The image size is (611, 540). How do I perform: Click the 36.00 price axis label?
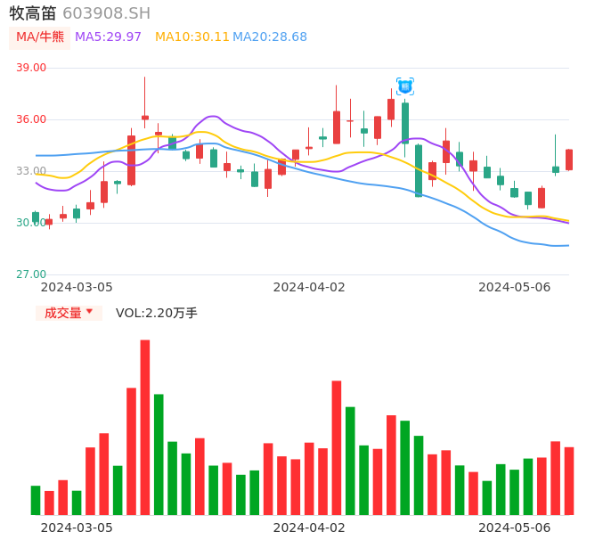[31, 119]
